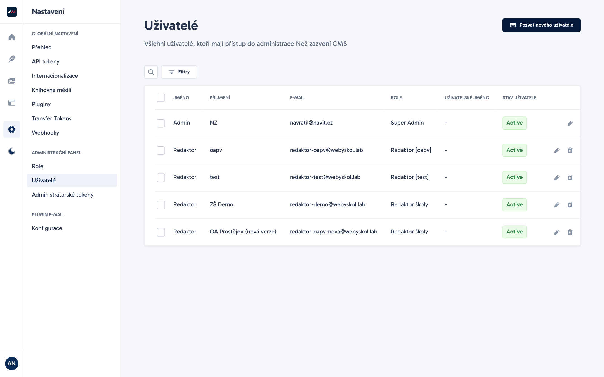The width and height of the screenshot is (604, 377).
Task: Open the Filtry filter dropdown
Action: point(179,72)
